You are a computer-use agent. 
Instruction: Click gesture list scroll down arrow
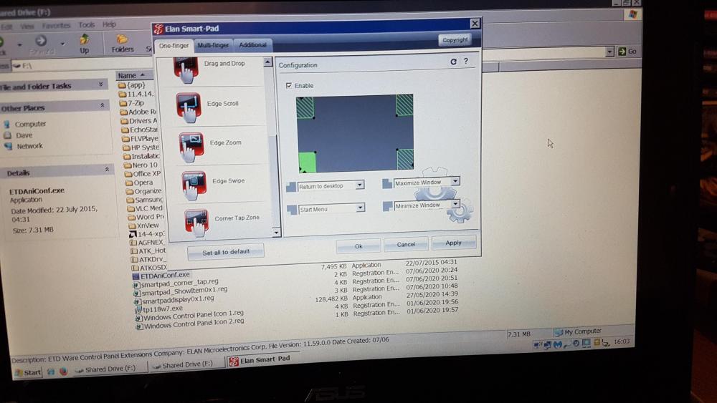[x=276, y=233]
